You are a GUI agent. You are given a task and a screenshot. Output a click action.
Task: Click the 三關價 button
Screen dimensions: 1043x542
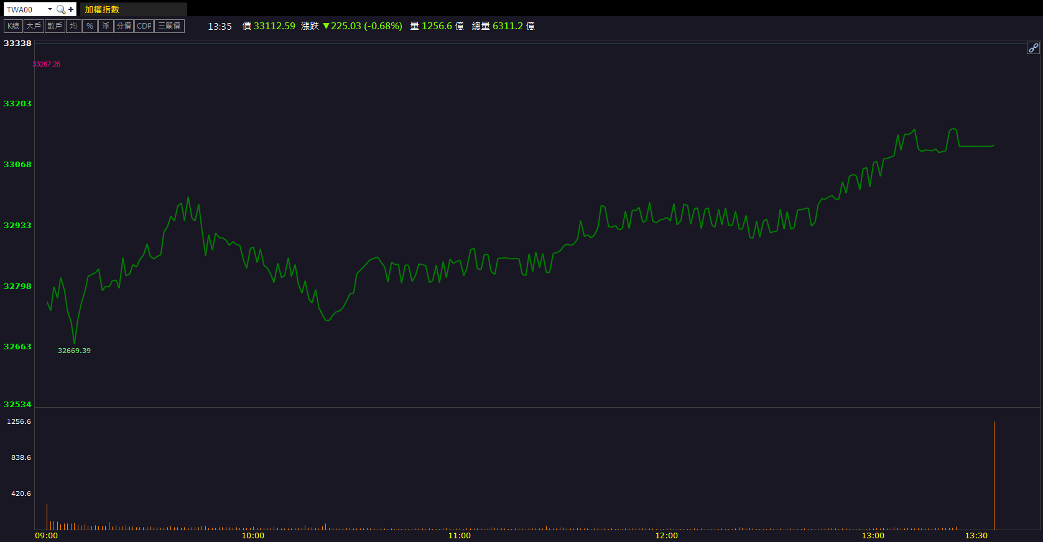(169, 26)
